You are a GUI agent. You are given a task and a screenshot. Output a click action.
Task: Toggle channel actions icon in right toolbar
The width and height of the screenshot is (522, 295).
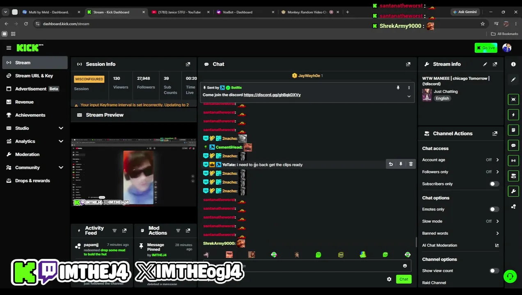pyautogui.click(x=513, y=176)
